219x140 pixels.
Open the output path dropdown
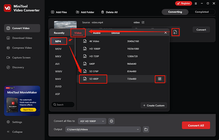pyautogui.click(x=103, y=129)
